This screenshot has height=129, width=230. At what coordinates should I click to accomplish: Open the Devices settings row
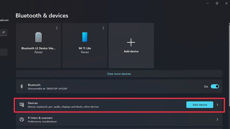[x=119, y=105]
